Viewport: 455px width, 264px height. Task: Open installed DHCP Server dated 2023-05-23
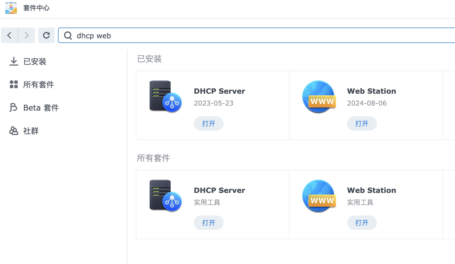(208, 123)
